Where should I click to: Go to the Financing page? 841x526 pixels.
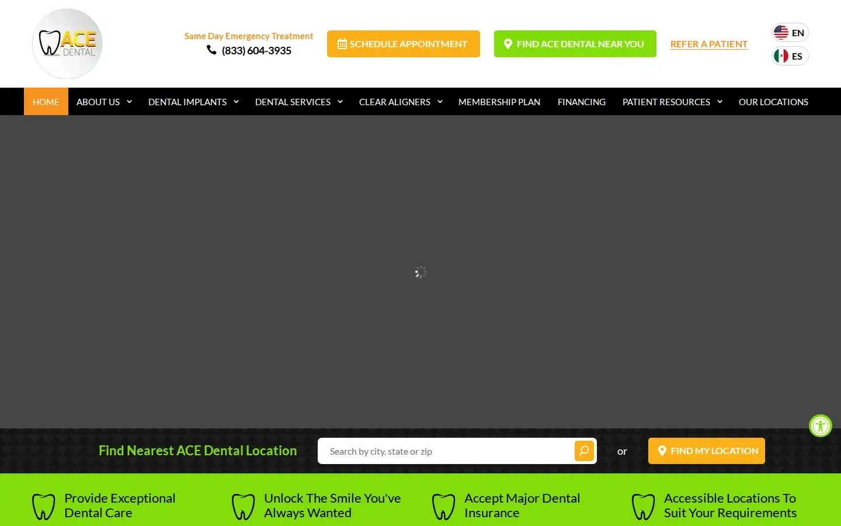582,102
